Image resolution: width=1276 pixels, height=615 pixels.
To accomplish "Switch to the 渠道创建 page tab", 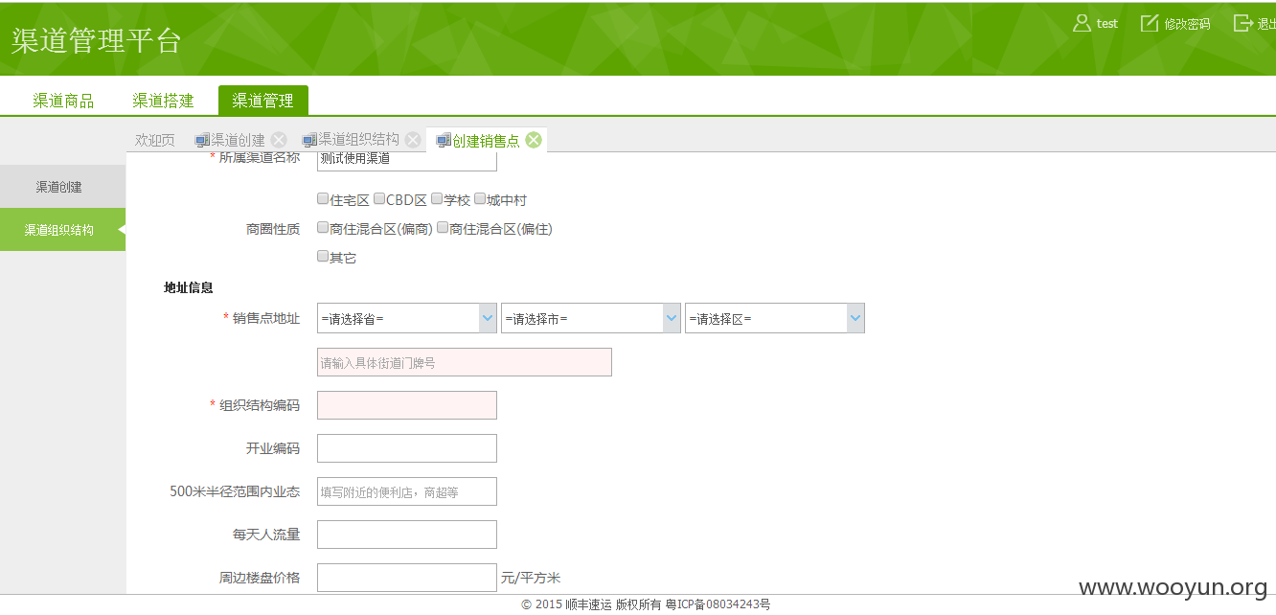I will click(239, 140).
